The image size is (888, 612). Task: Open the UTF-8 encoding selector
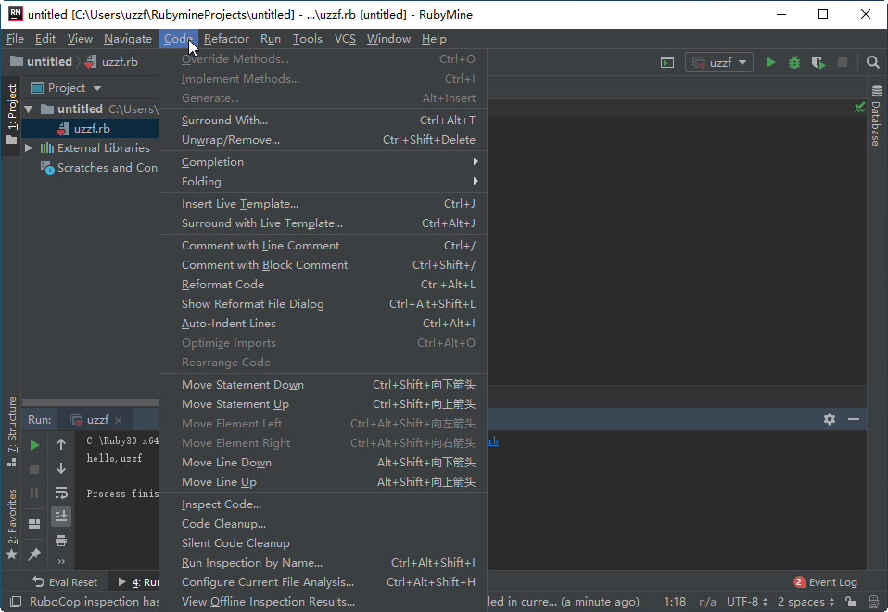(x=747, y=601)
